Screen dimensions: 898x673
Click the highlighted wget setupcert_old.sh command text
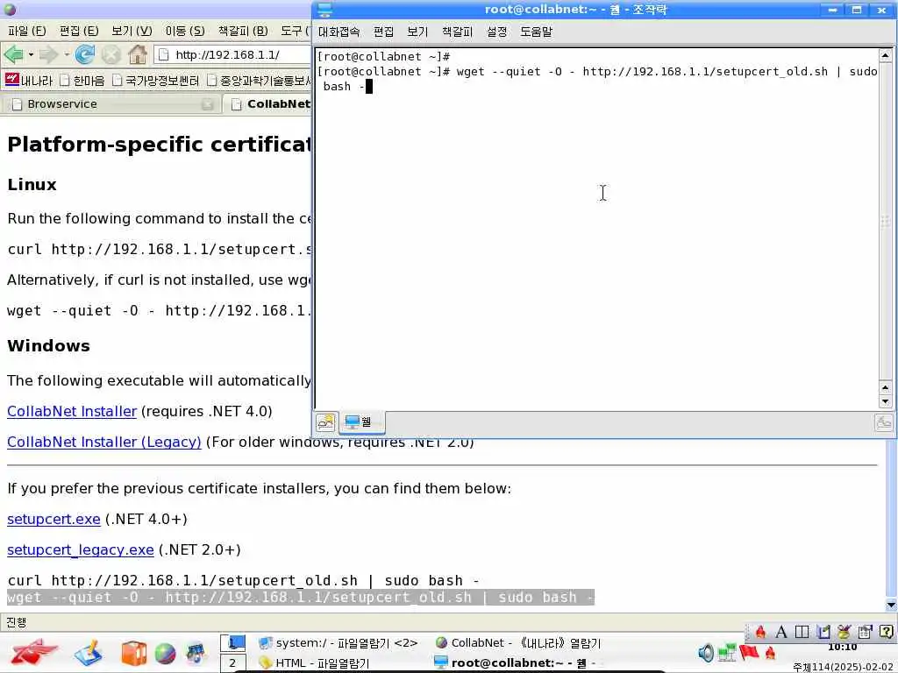point(301,598)
